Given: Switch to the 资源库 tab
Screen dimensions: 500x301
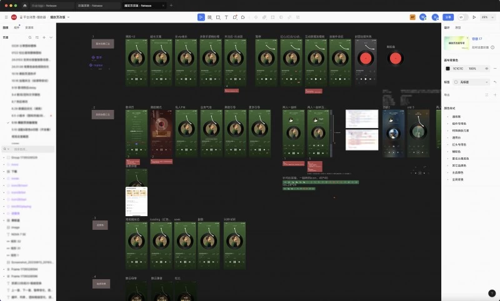Looking at the screenshot, I should coord(29,28).
